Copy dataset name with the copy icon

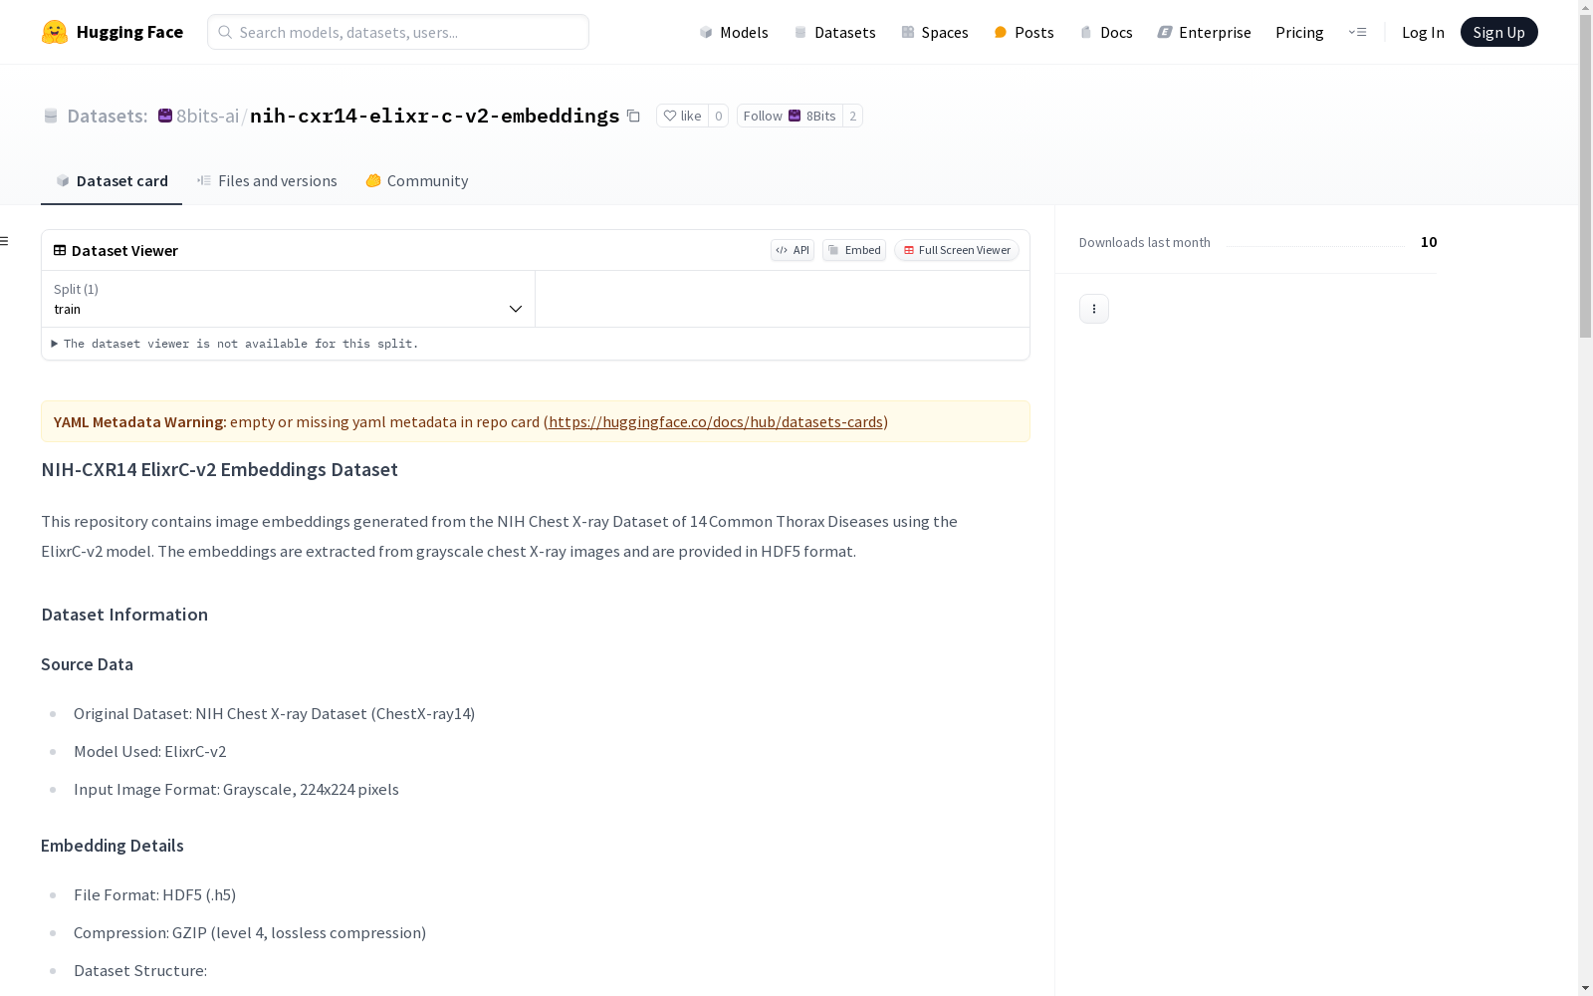coord(633,116)
